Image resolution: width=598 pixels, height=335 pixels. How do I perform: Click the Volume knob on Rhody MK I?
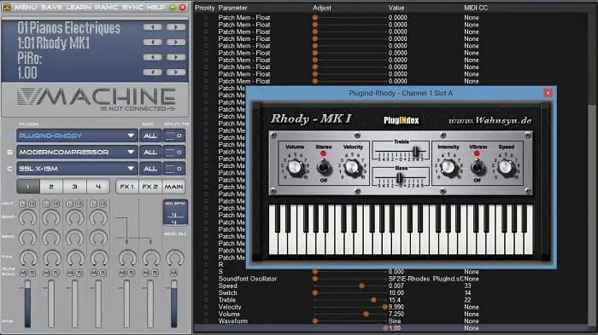295,167
